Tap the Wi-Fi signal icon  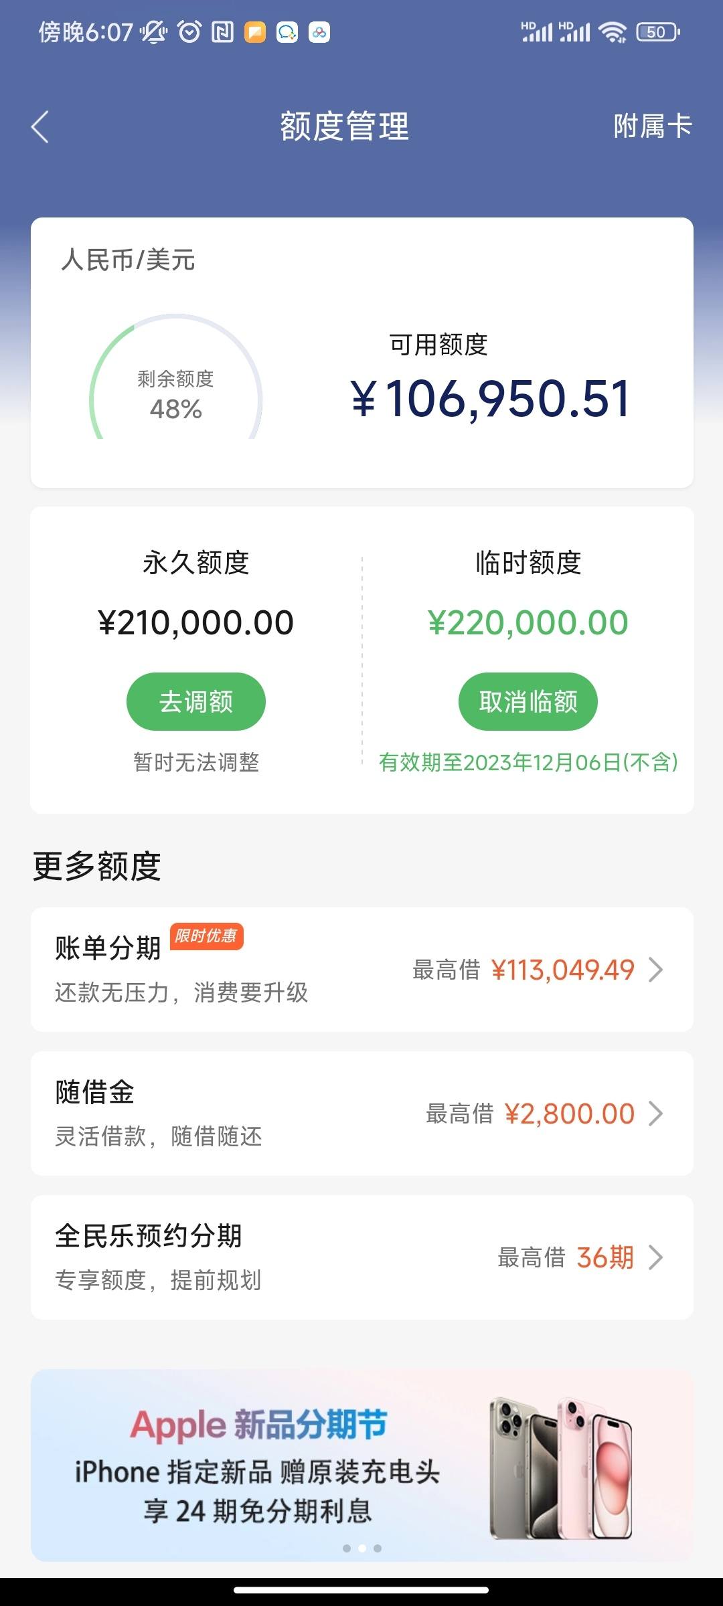click(x=612, y=31)
